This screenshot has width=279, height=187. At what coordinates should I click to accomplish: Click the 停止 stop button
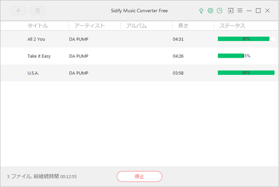click(140, 176)
